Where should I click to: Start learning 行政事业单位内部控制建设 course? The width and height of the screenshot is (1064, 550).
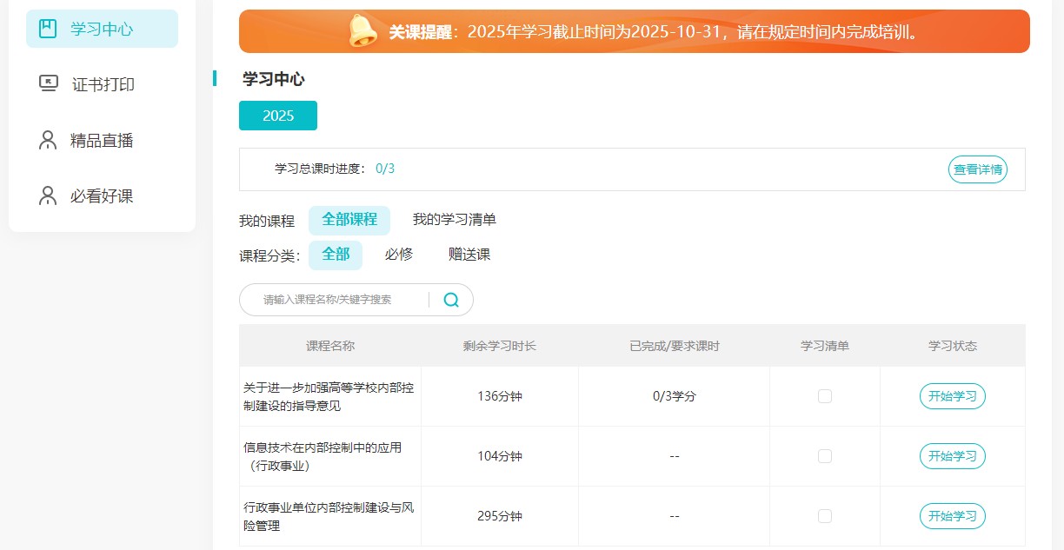coord(952,516)
